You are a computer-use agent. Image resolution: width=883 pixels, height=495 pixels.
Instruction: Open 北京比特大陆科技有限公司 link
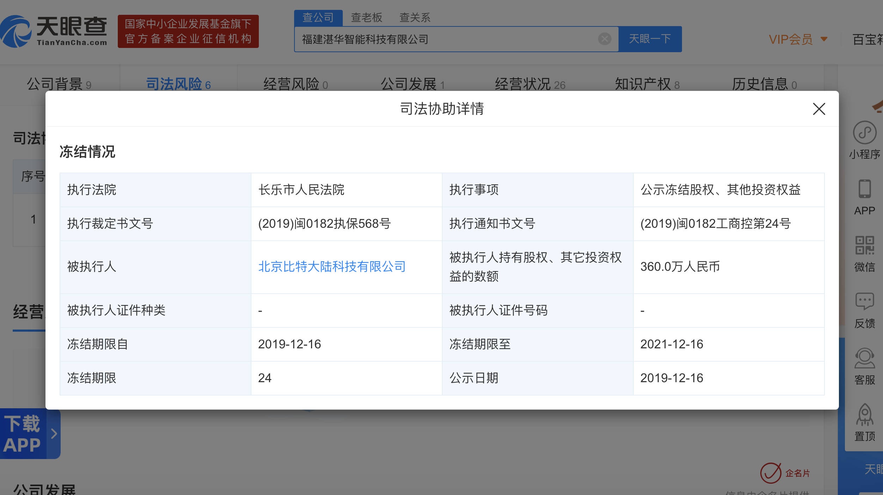332,267
